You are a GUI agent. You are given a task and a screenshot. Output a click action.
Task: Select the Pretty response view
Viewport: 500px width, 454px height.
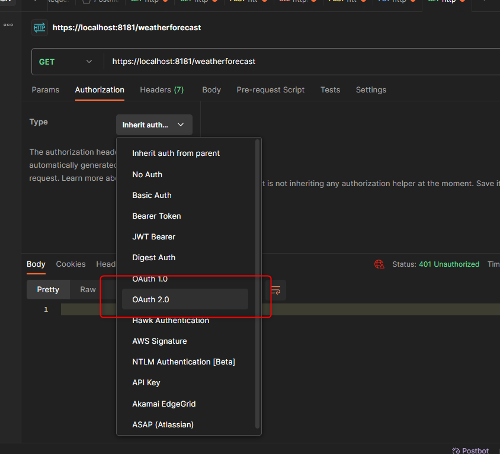48,290
